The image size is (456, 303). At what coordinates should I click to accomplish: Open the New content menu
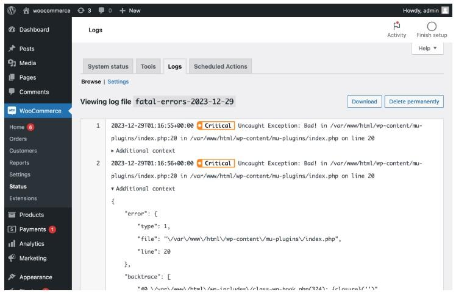click(130, 10)
